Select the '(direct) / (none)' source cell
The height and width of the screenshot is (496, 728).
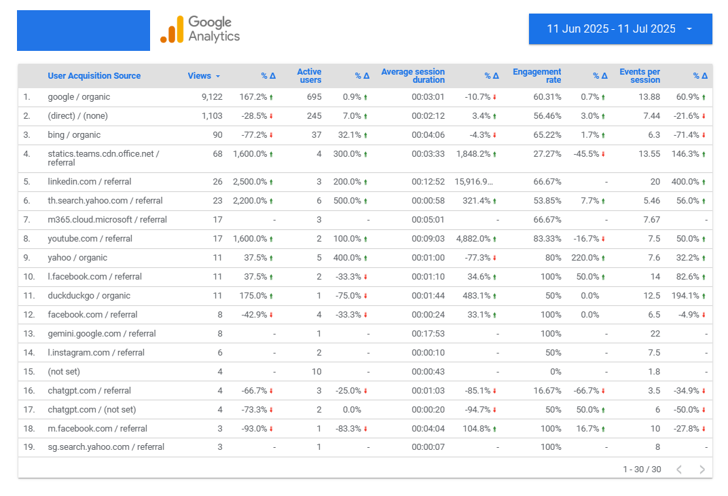point(77,116)
